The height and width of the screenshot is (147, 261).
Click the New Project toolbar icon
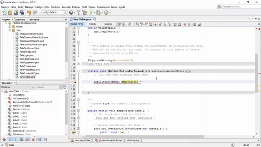pyautogui.click(x=10, y=13)
